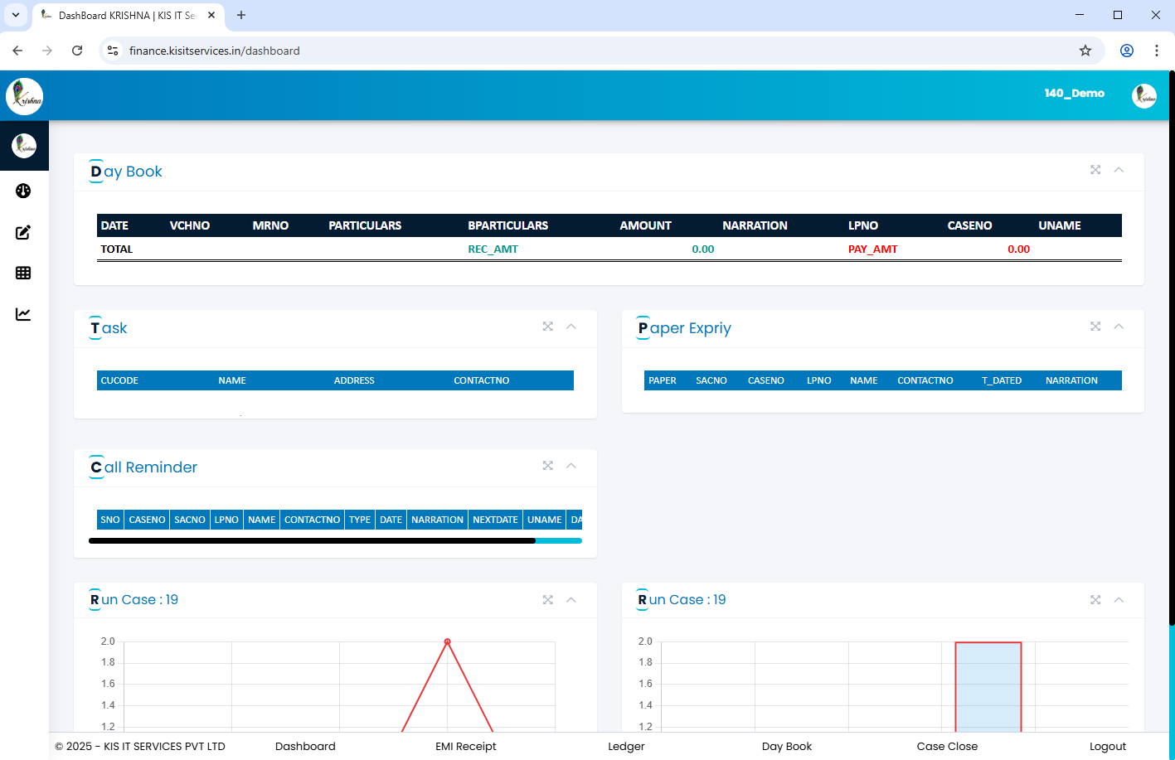Open the dashboard palette sidebar icon
Viewport: 1175px width, 760px height.
[23, 191]
